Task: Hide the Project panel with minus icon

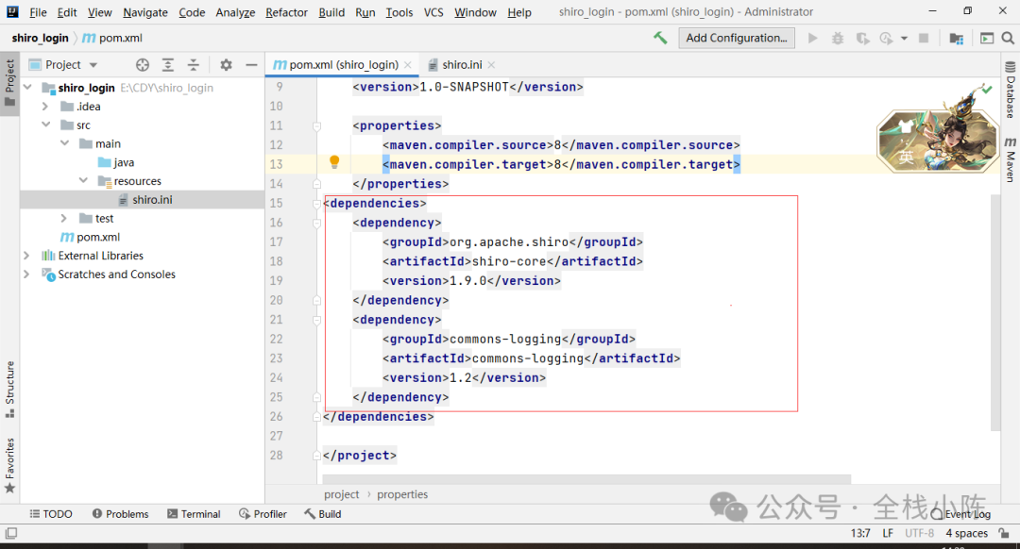Action: pos(251,64)
